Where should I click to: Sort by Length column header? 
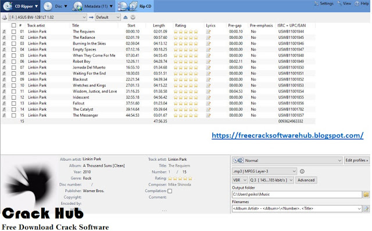click(159, 26)
